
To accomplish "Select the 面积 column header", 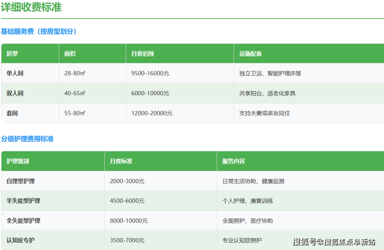I will click(x=70, y=54).
